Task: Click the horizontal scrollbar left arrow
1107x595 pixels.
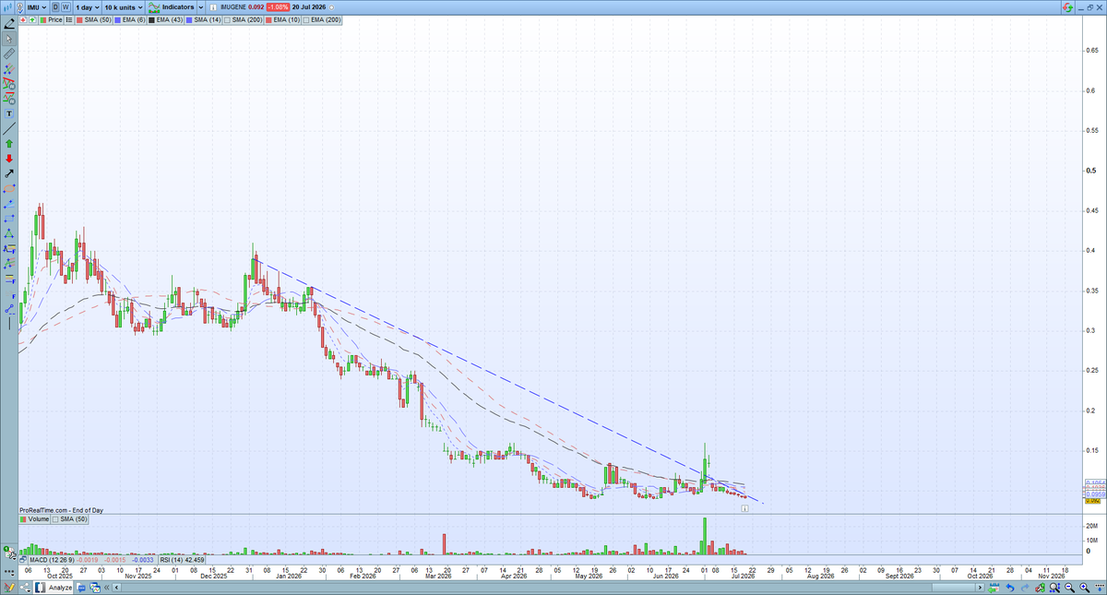Action: pos(116,588)
